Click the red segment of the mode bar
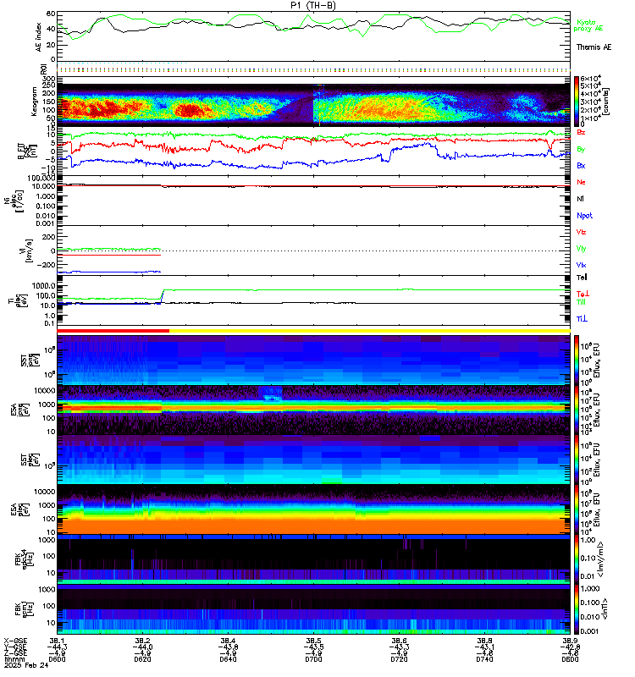Image resolution: width=635 pixels, height=677 pixels. click(x=113, y=331)
